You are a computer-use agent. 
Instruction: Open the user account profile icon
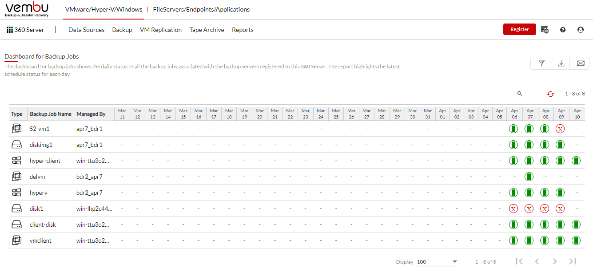[580, 30]
